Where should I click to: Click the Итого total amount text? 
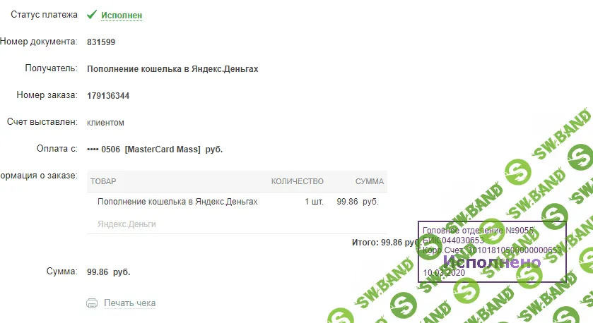click(x=386, y=243)
